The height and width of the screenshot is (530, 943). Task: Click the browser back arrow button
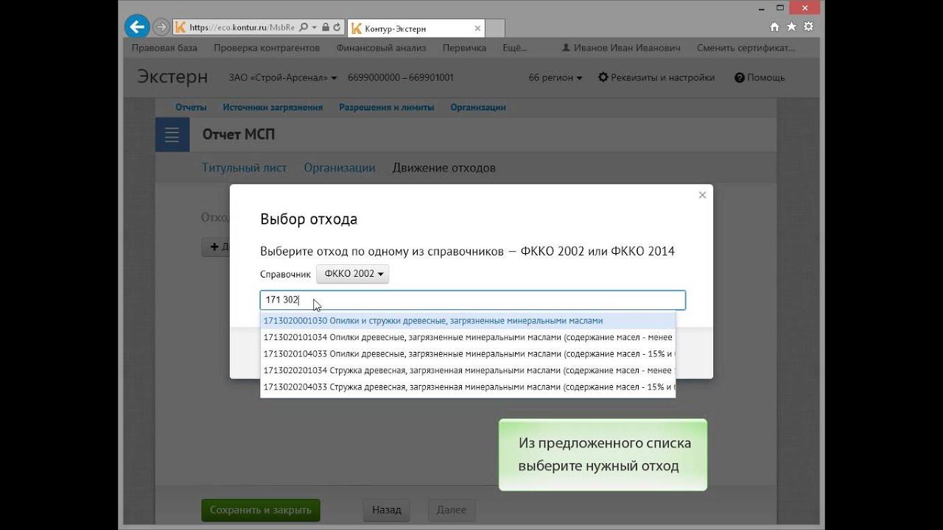[x=137, y=27]
